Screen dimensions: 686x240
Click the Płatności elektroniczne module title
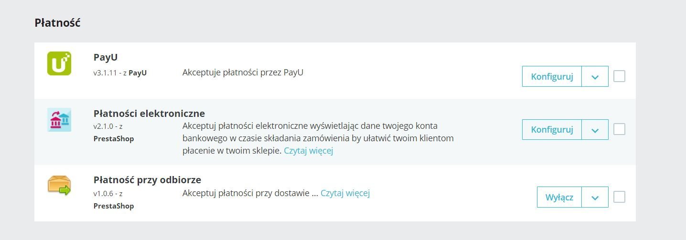tap(149, 114)
